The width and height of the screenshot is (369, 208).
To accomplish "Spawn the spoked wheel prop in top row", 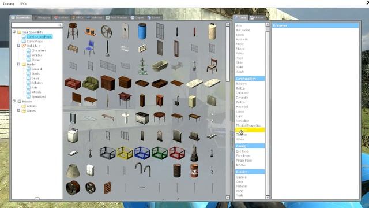I will (x=107, y=31).
